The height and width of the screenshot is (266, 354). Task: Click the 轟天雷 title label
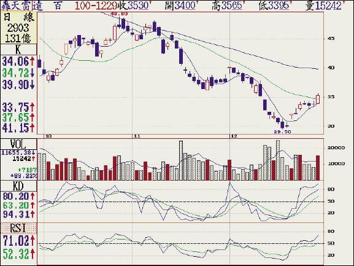16,6
